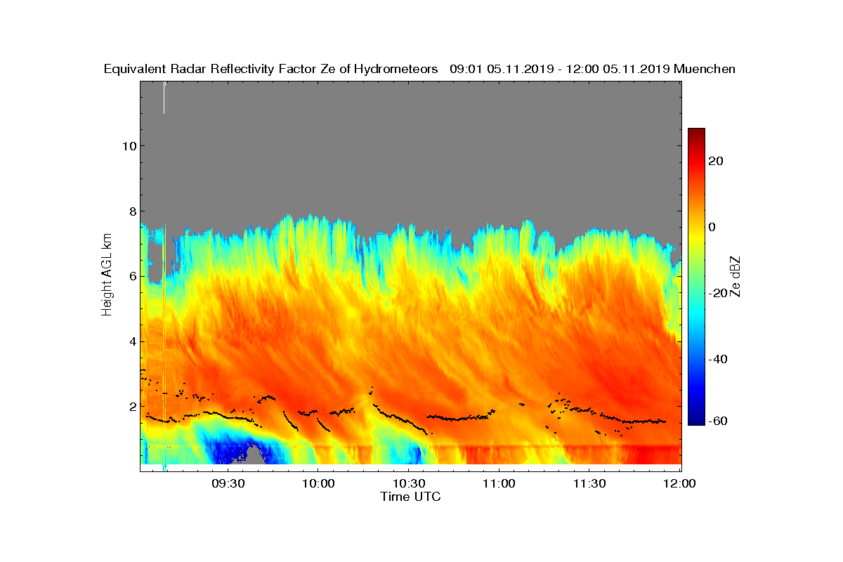This screenshot has width=843, height=562.
Task: Click the 'Height AGL km' axis label
Action: pos(107,276)
